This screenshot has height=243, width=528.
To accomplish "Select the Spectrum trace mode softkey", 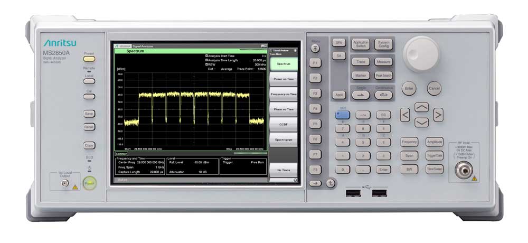I will pyautogui.click(x=284, y=64).
